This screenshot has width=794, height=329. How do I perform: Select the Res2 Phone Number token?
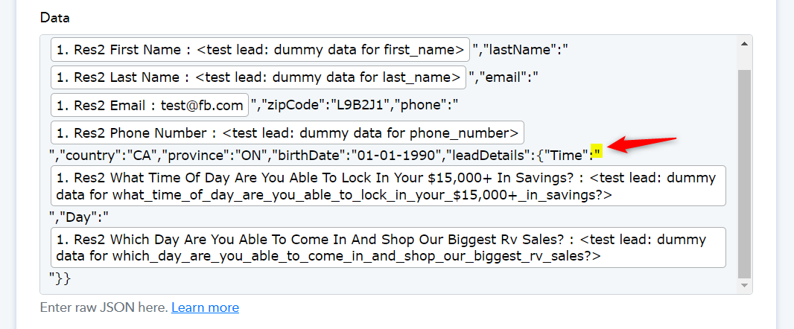click(x=287, y=132)
